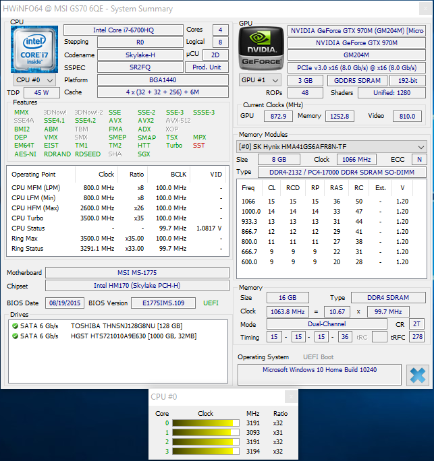434x461 pixels.
Task: Click the Operating Point column header
Action: (42, 175)
